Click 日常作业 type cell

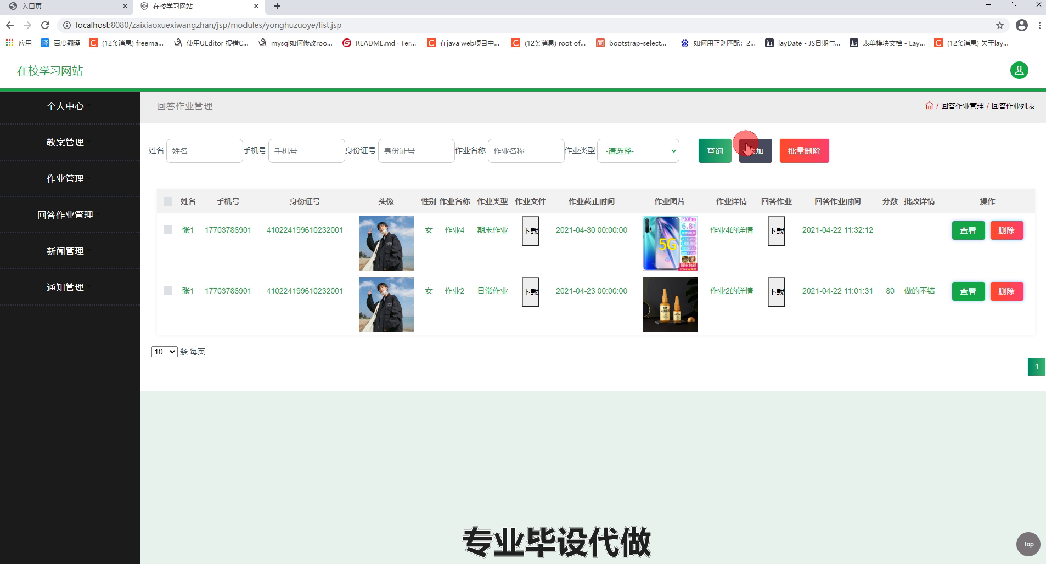pyautogui.click(x=492, y=291)
